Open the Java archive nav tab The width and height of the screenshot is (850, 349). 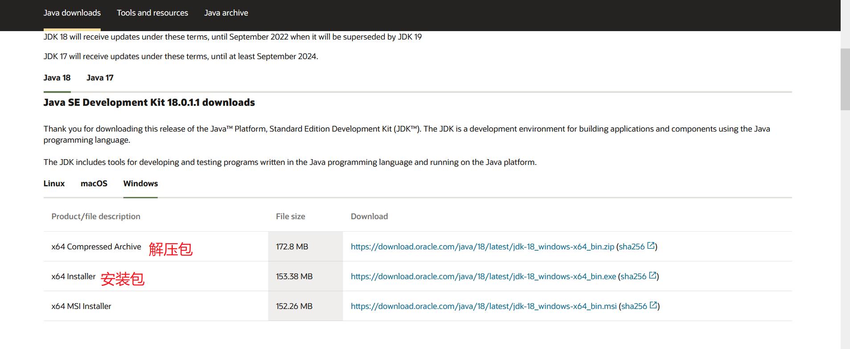(226, 13)
